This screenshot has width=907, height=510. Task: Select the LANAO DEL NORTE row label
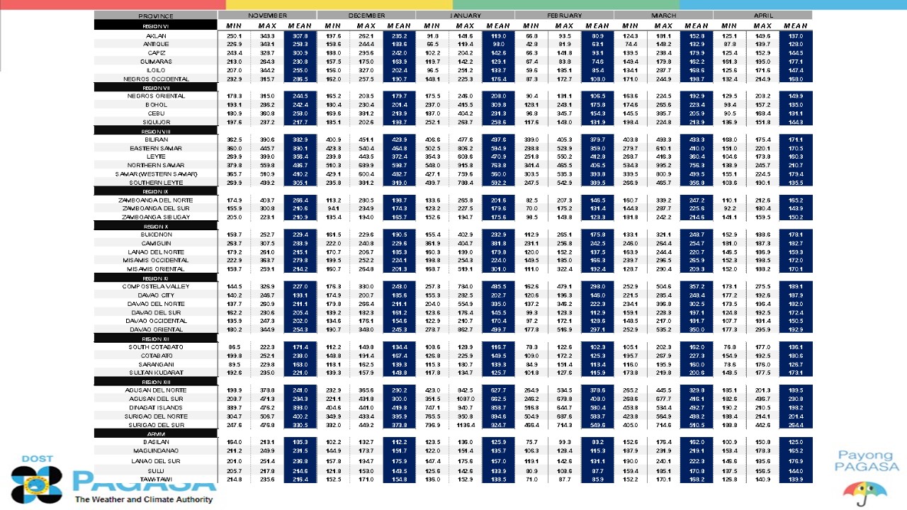(156, 251)
